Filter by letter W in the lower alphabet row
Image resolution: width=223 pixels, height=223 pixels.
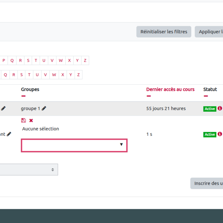coord(54,75)
